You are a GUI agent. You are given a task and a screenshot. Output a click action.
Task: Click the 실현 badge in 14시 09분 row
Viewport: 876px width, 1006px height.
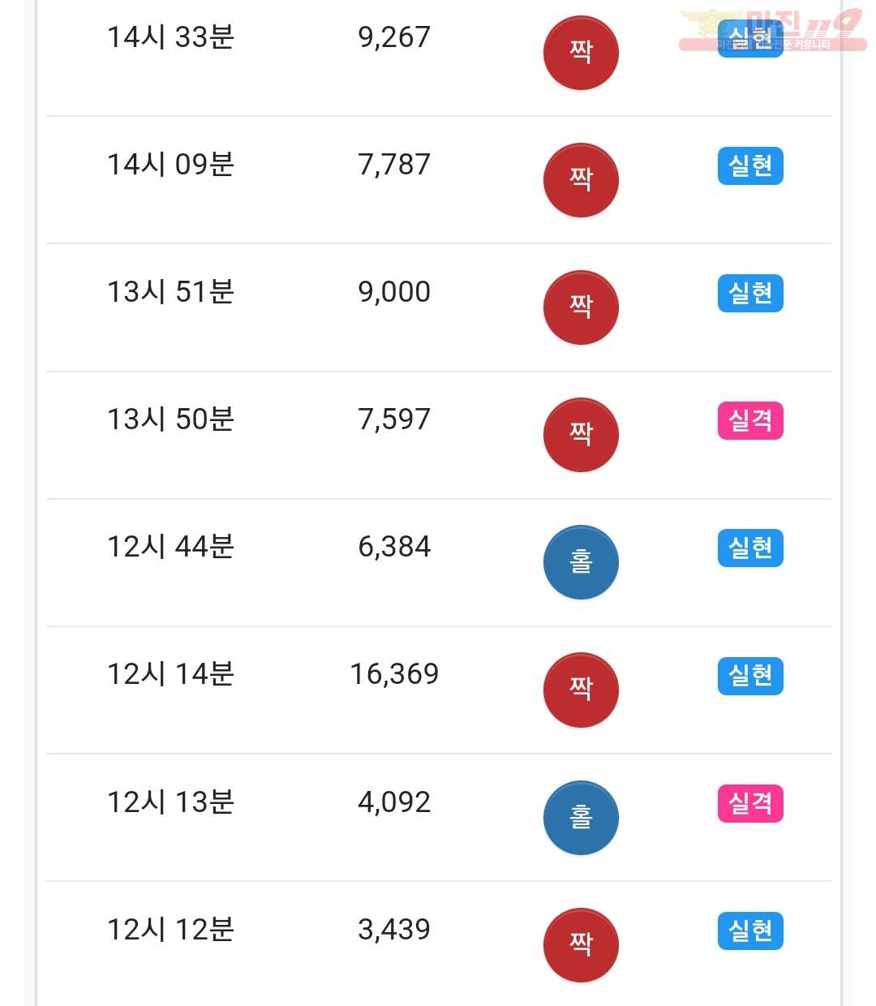tap(750, 166)
